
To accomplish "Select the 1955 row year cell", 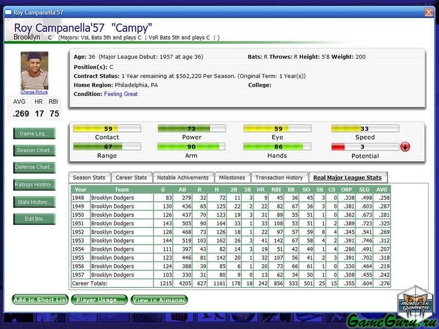I will coord(80,258).
